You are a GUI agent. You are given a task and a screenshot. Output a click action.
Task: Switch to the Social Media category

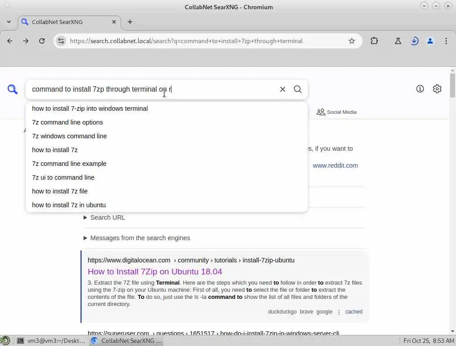[337, 112]
